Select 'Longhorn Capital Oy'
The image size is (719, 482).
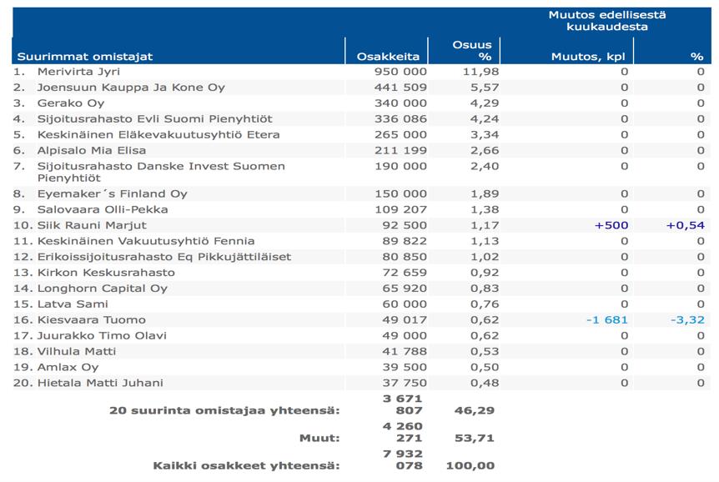coord(103,289)
